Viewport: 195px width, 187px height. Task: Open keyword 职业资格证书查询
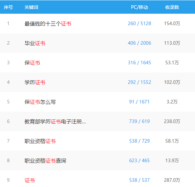coord(45,161)
